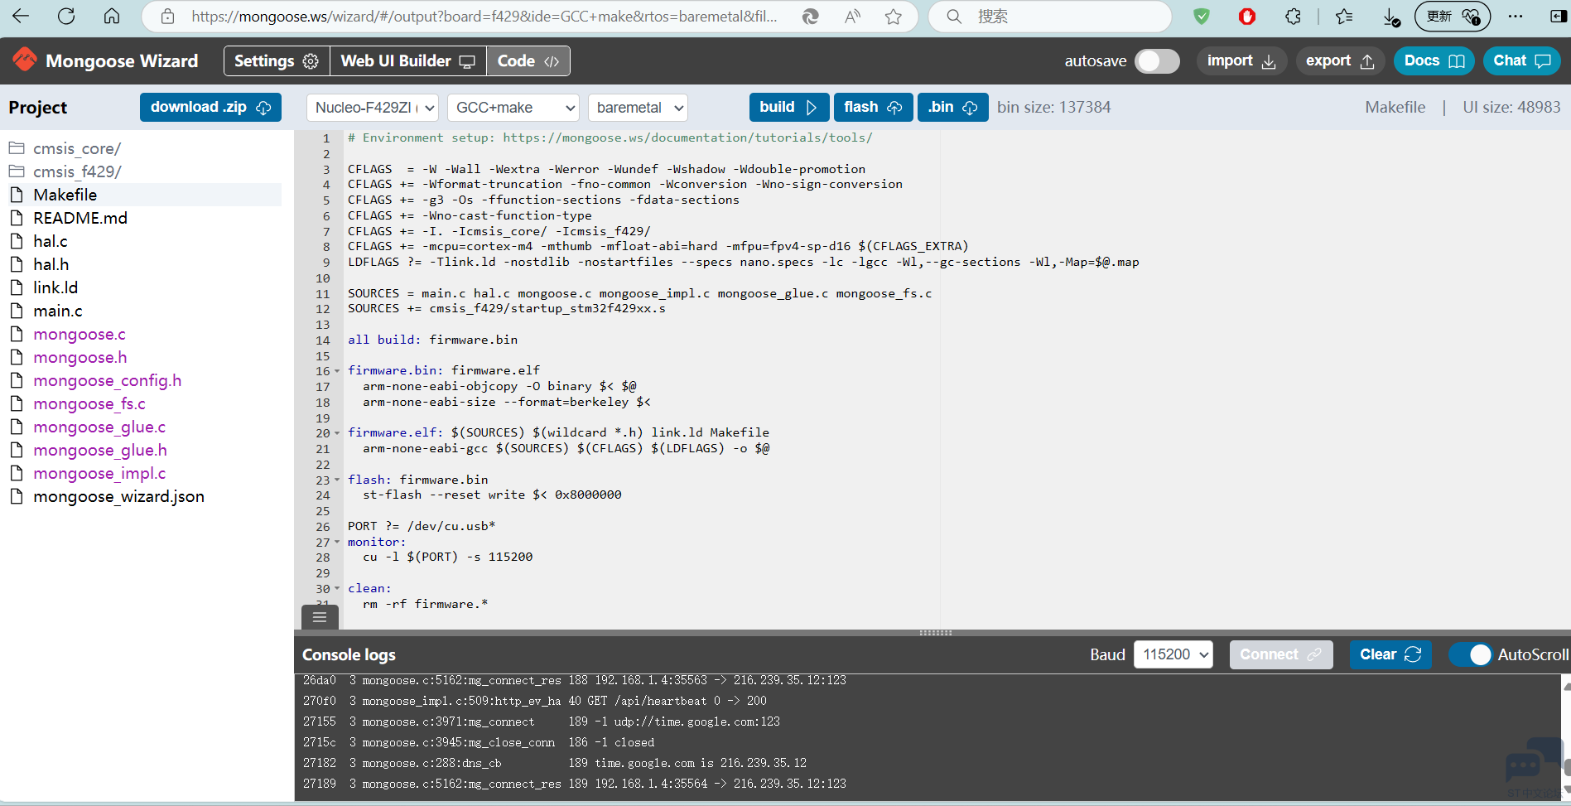Open the Docs button
This screenshot has height=806, width=1571.
coord(1434,60)
